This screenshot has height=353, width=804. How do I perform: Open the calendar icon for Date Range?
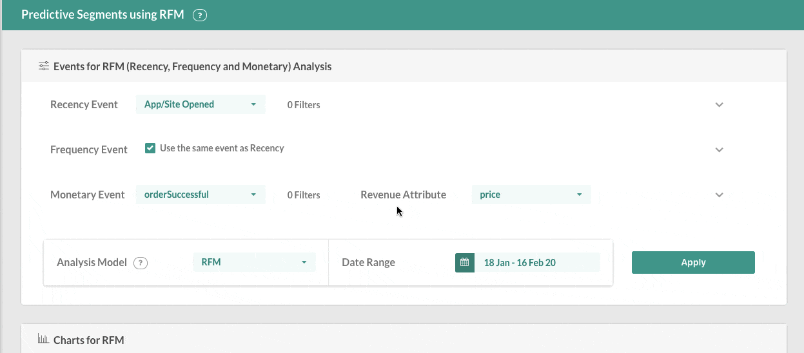tap(464, 262)
